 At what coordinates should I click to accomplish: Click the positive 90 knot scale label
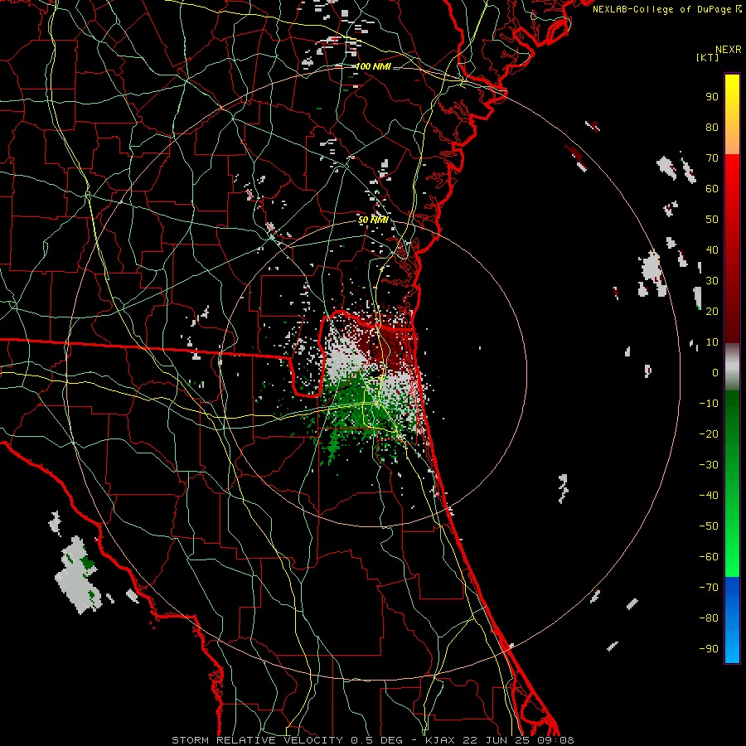coord(712,97)
